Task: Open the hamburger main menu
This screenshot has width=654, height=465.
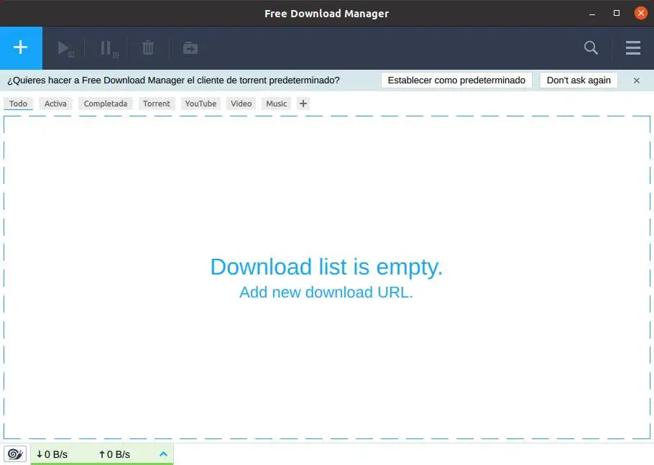Action: coord(632,48)
